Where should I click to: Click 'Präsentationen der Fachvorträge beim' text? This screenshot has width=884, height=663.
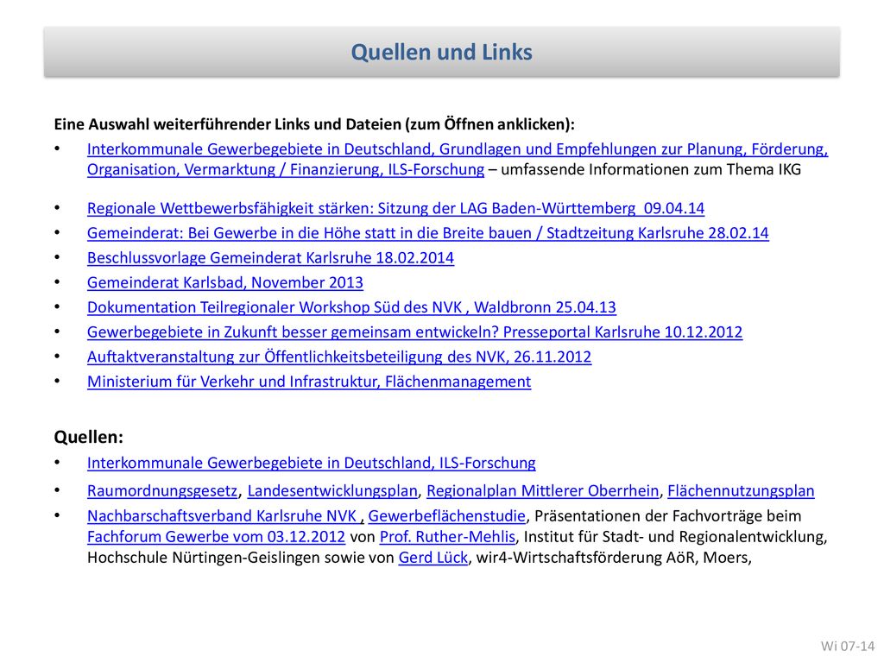667,516
